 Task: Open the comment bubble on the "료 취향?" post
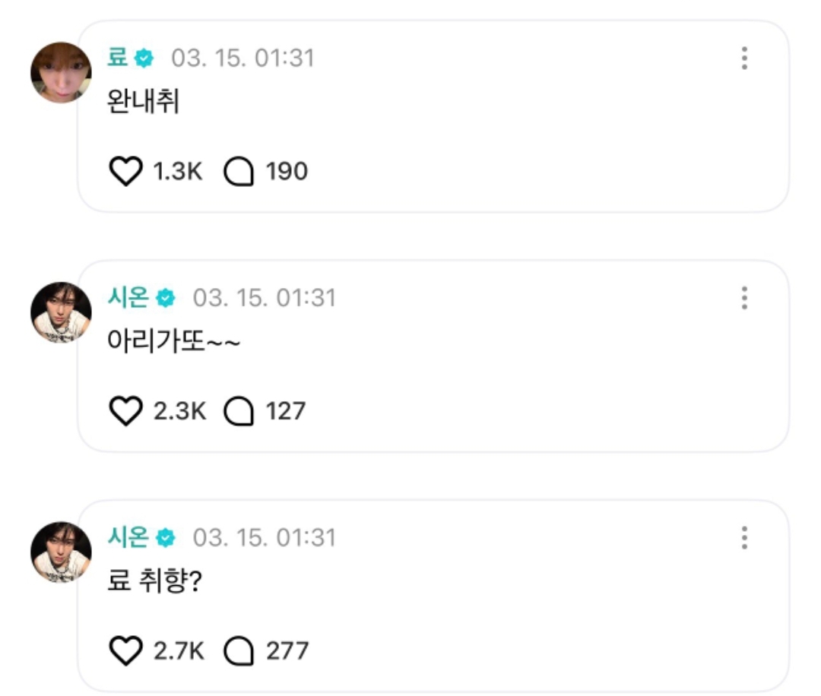pyautogui.click(x=238, y=651)
